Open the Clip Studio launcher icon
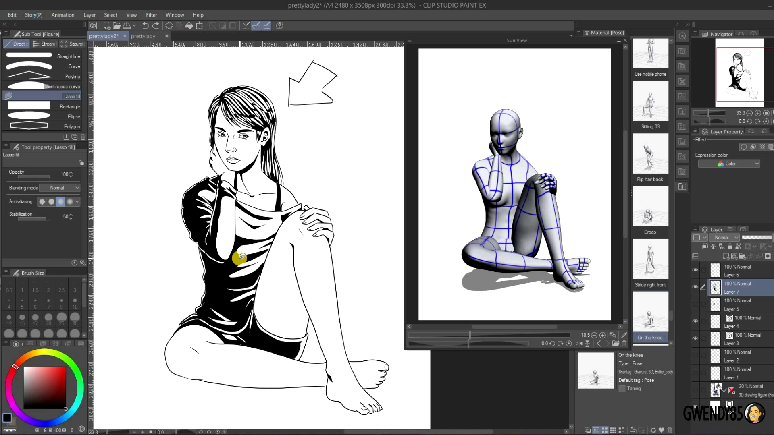Viewport: 774px width, 435px height. coord(93,25)
